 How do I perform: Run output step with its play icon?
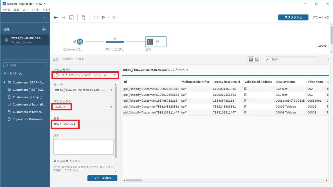click(x=158, y=42)
